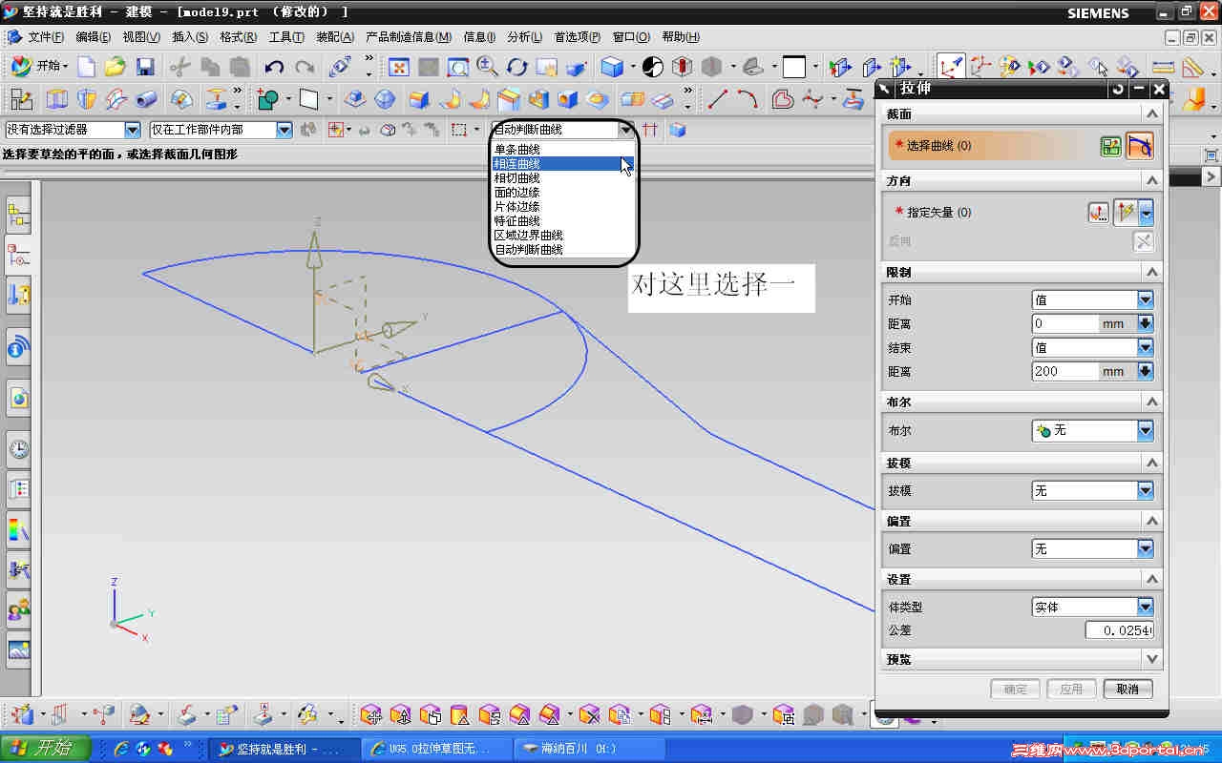Click the Save floppy disk icon
The width and height of the screenshot is (1222, 763).
click(145, 67)
